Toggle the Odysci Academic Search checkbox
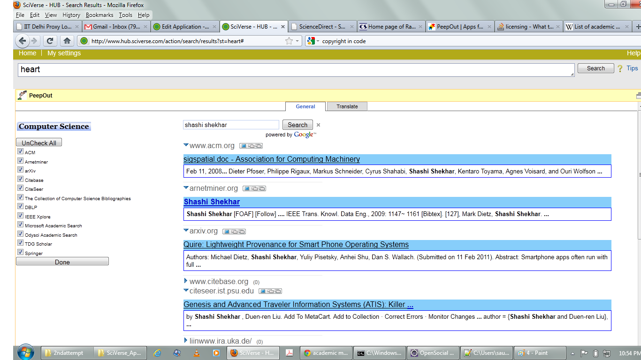Viewport: 641px width, 360px height. 20,234
